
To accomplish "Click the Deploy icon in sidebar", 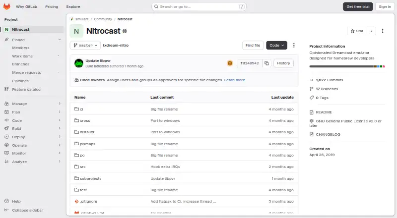I will click(x=6, y=137).
